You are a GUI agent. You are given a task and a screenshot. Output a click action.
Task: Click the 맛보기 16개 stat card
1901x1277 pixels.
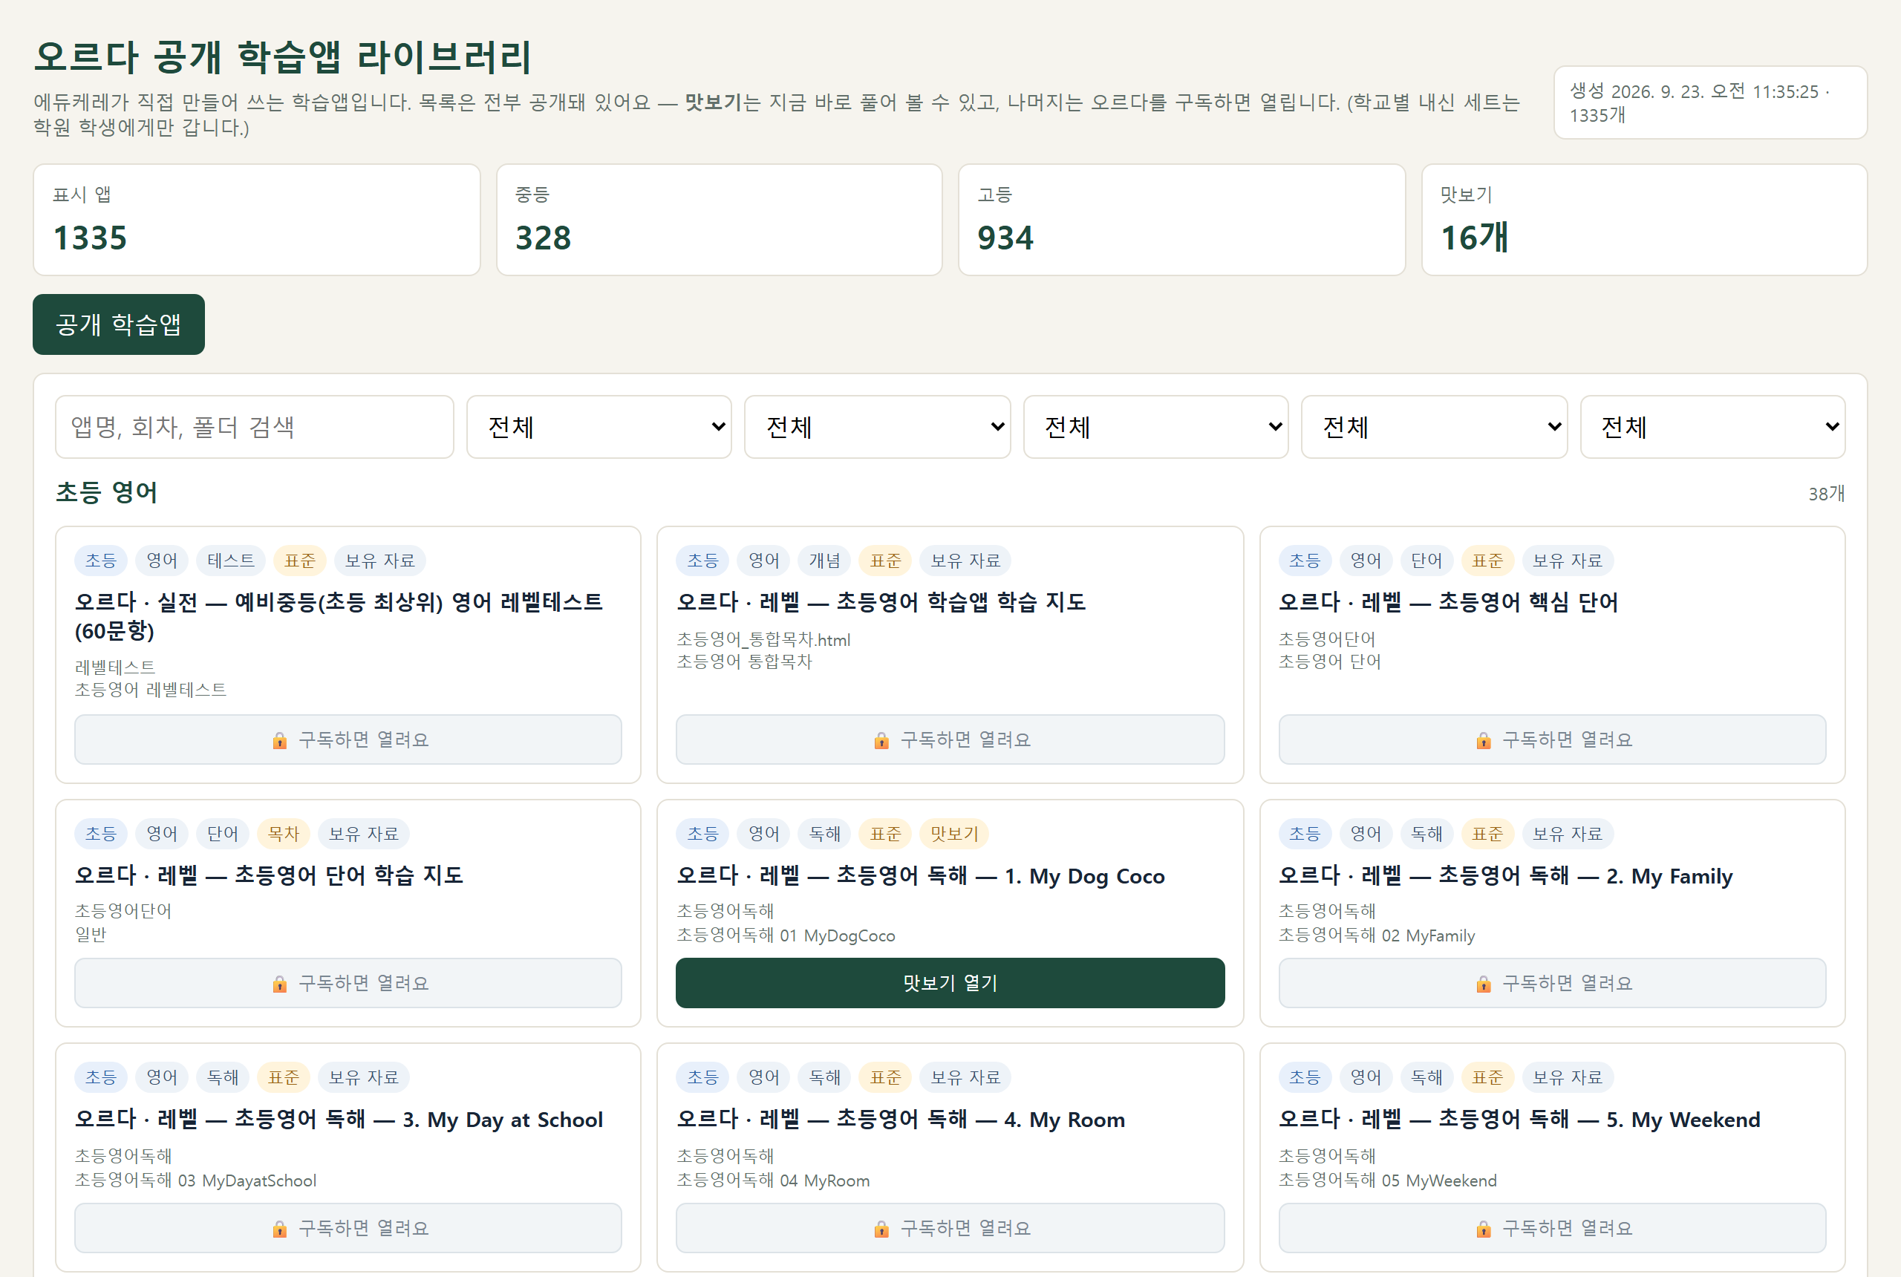click(x=1644, y=220)
